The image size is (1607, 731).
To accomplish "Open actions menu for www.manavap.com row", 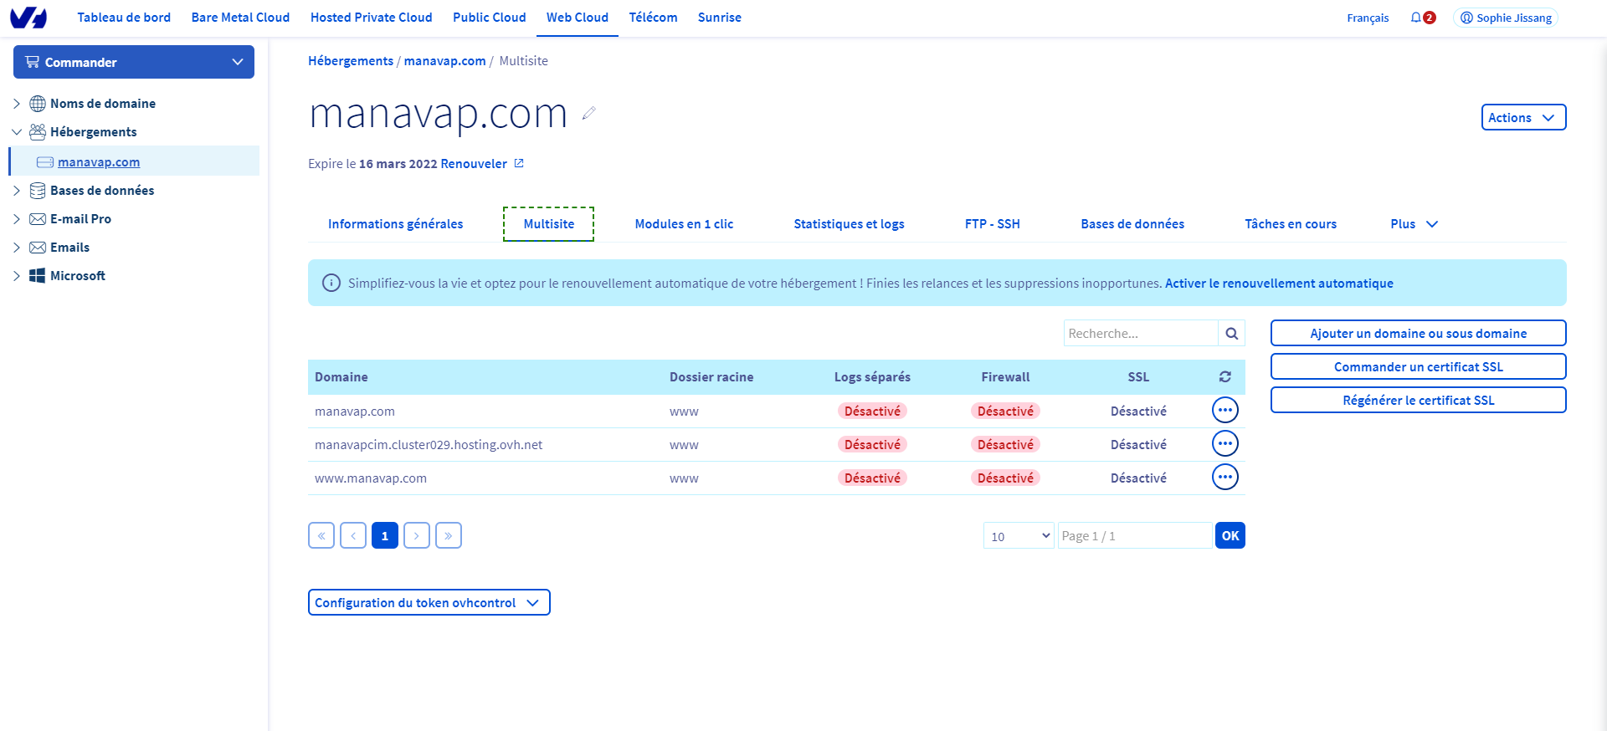I will coord(1225,478).
